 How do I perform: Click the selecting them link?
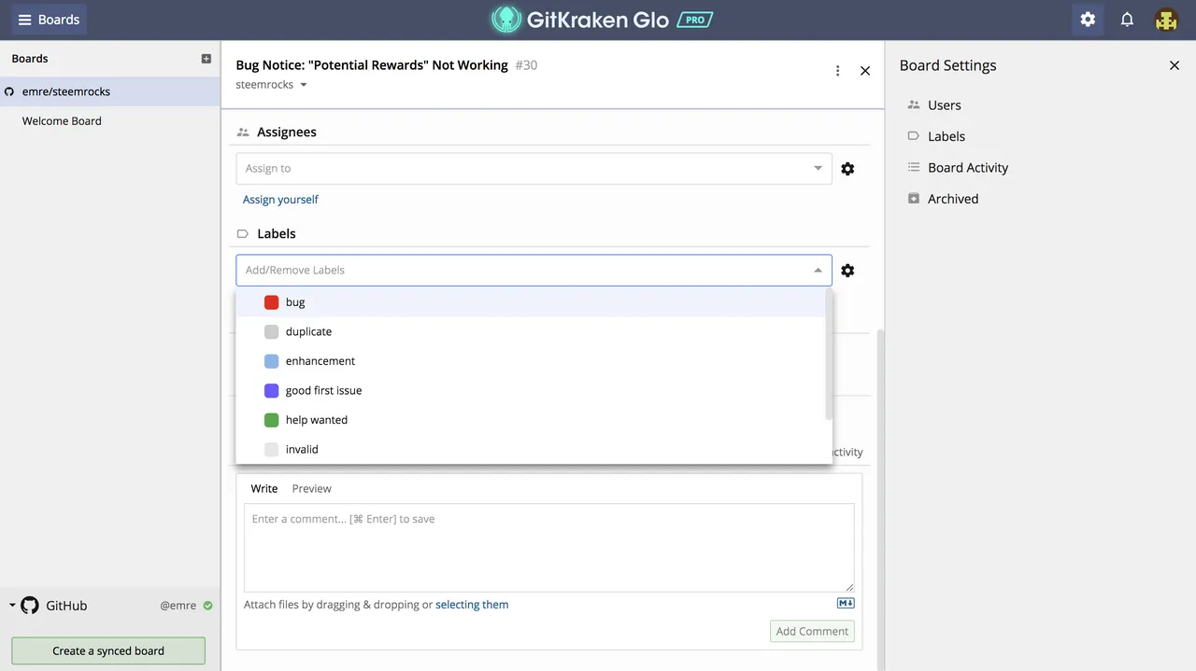472,605
